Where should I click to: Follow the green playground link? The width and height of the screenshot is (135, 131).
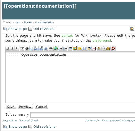102,41
